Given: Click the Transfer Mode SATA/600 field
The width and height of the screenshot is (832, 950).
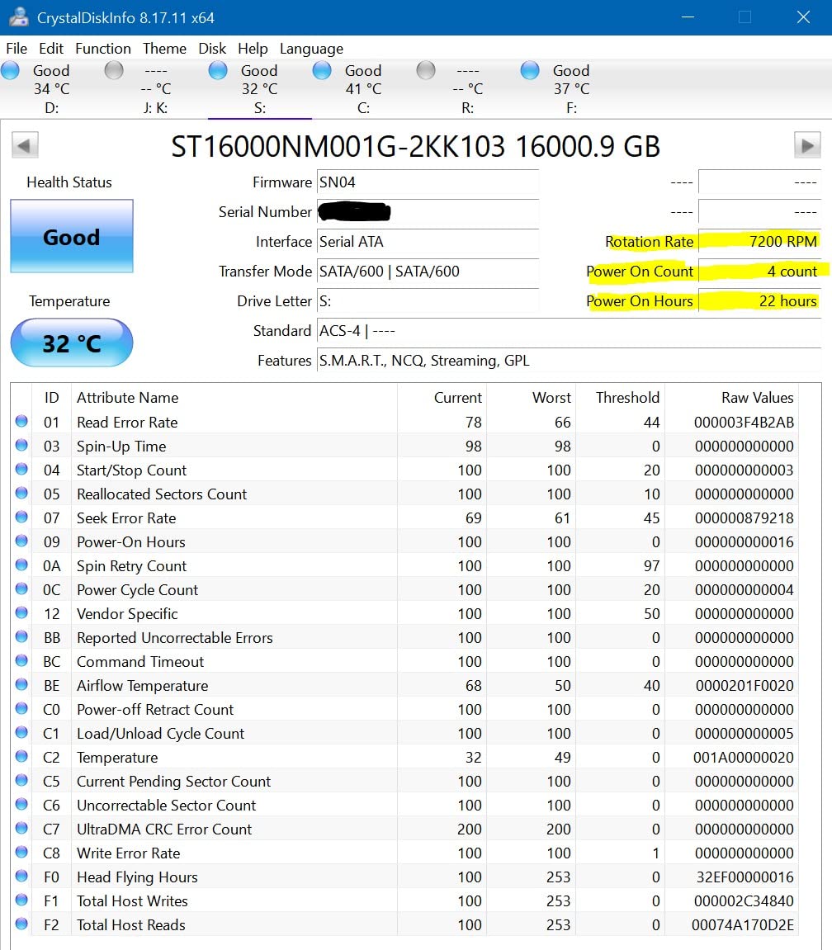Looking at the screenshot, I should [x=428, y=272].
